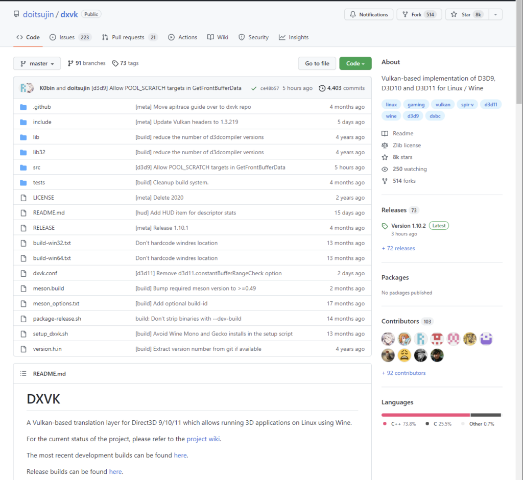
Task: Click the ce48b57 commit hash
Action: [x=270, y=88]
